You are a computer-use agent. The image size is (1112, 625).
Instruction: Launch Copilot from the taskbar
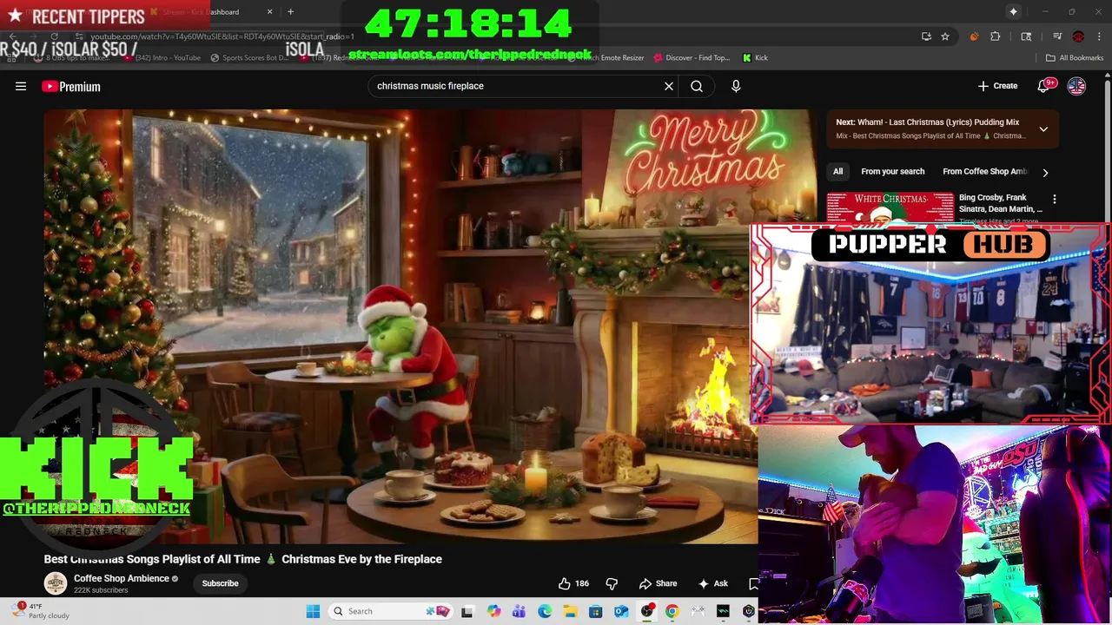pos(493,611)
